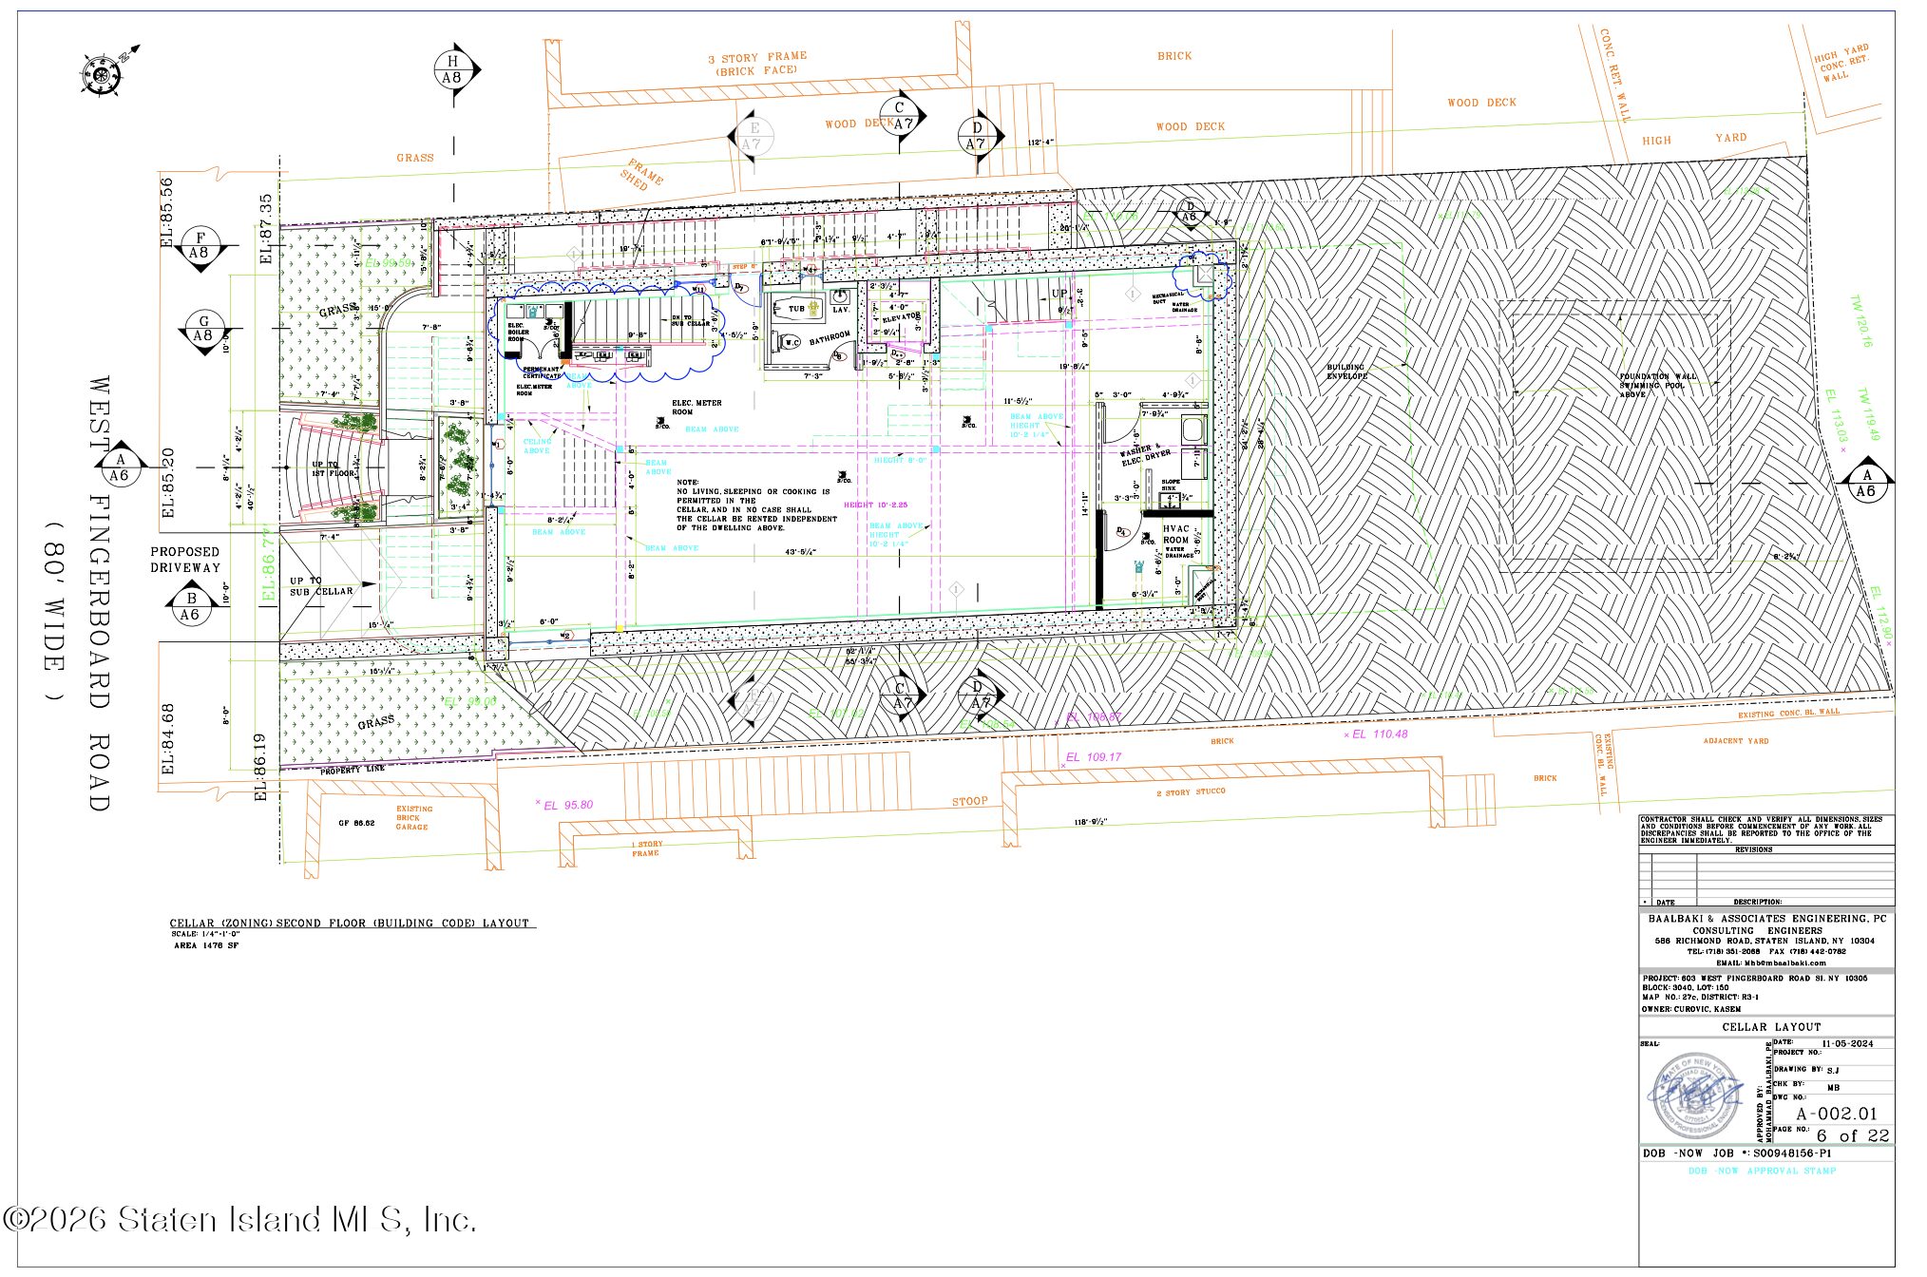Click the DOB-NOW job number 'S00948156-P1'

coord(1792,1153)
